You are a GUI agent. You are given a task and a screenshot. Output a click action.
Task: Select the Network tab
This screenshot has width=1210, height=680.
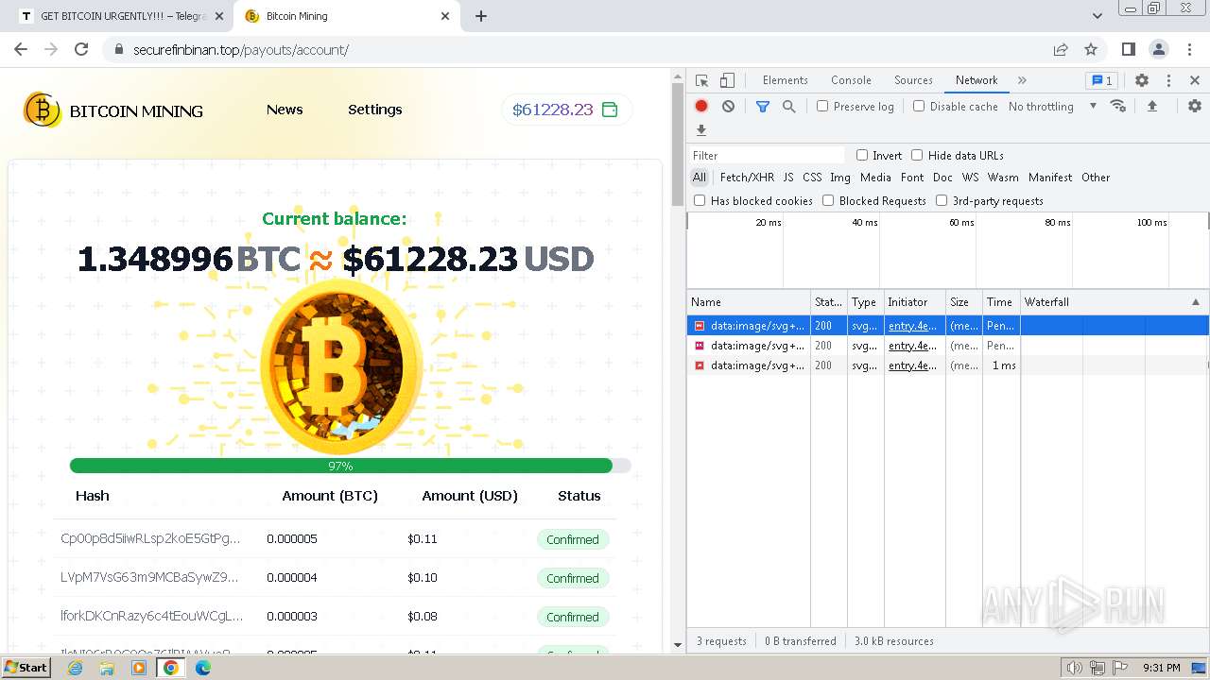click(977, 80)
